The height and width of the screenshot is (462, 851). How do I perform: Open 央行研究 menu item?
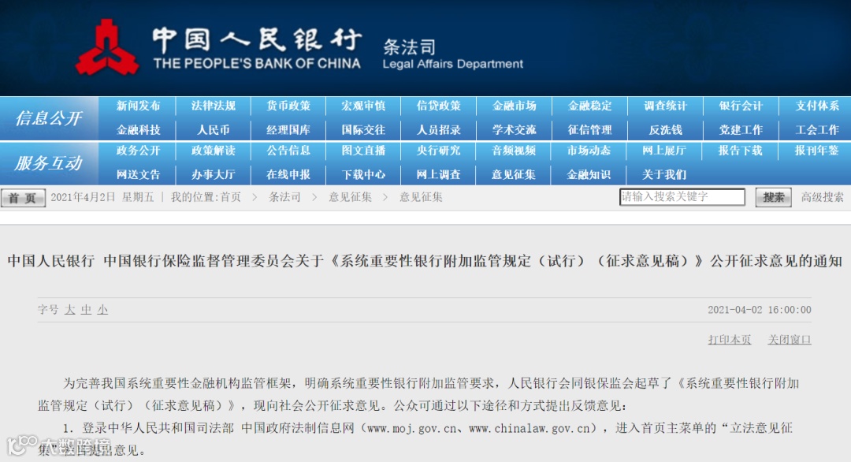click(439, 151)
